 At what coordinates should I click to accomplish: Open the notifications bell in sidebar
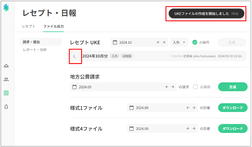tap(6, 107)
